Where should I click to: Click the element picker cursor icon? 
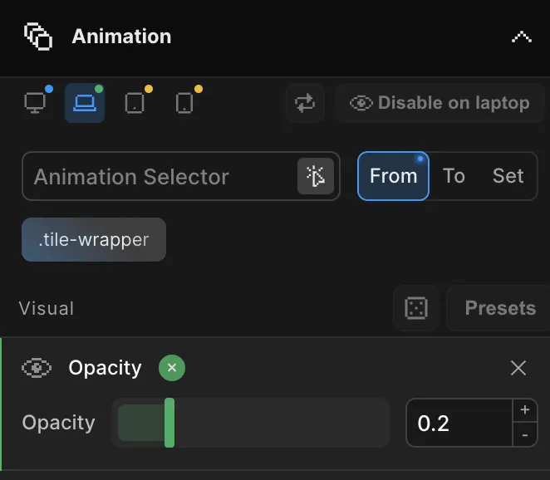[x=316, y=176]
